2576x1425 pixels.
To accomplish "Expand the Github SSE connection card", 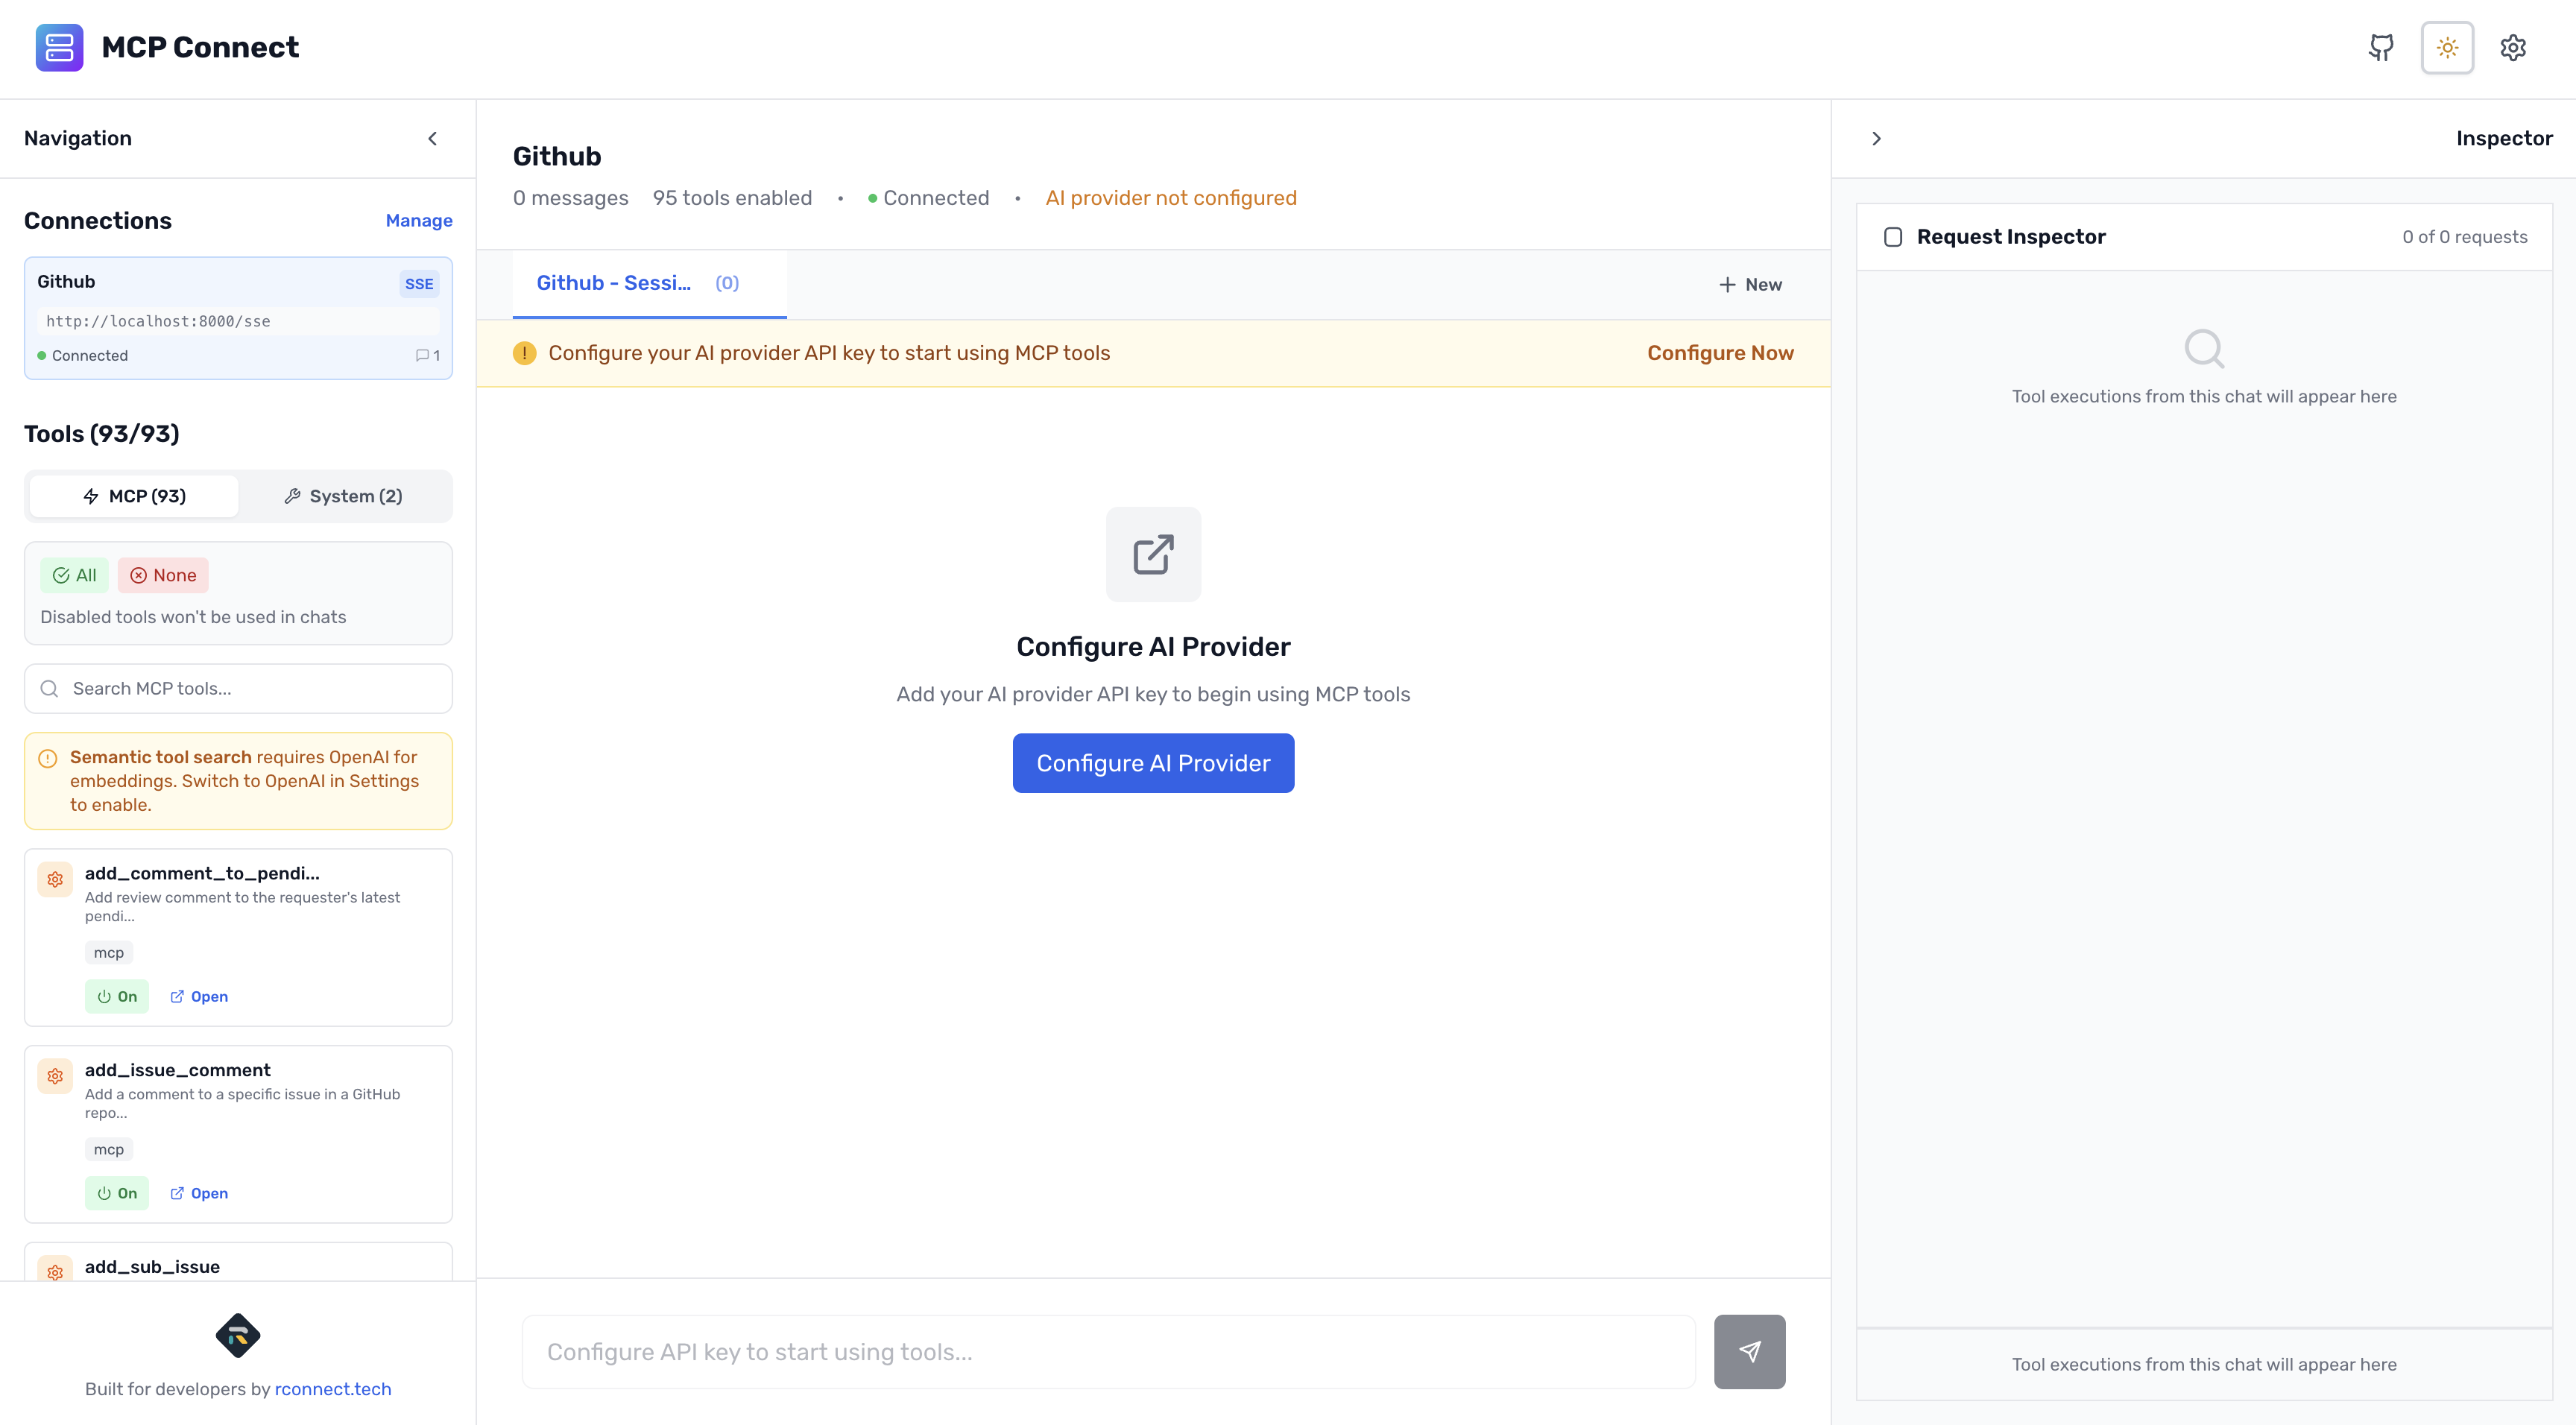I will (238, 317).
